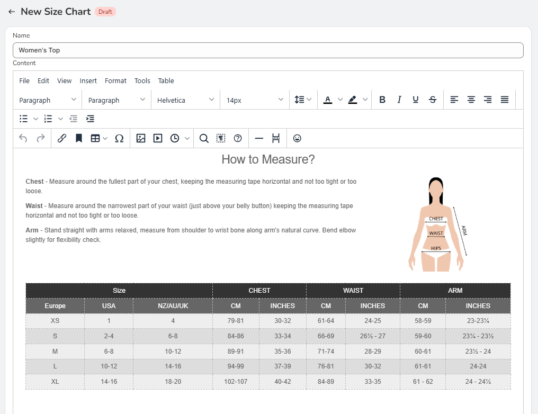Open the Table menu

click(166, 80)
